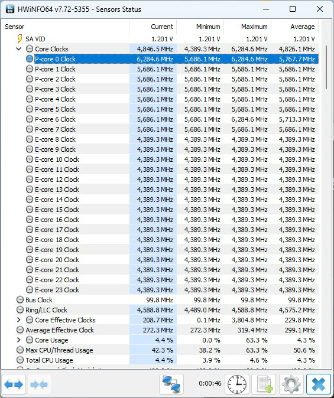Select the E-core 9 Clock row
This screenshot has height=398, width=334.
click(x=171, y=149)
